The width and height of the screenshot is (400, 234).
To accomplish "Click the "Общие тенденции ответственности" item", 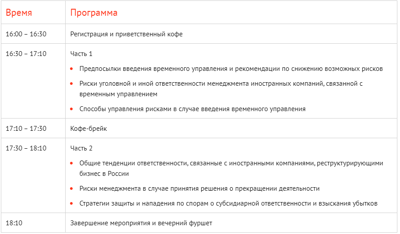I will click(231, 163).
